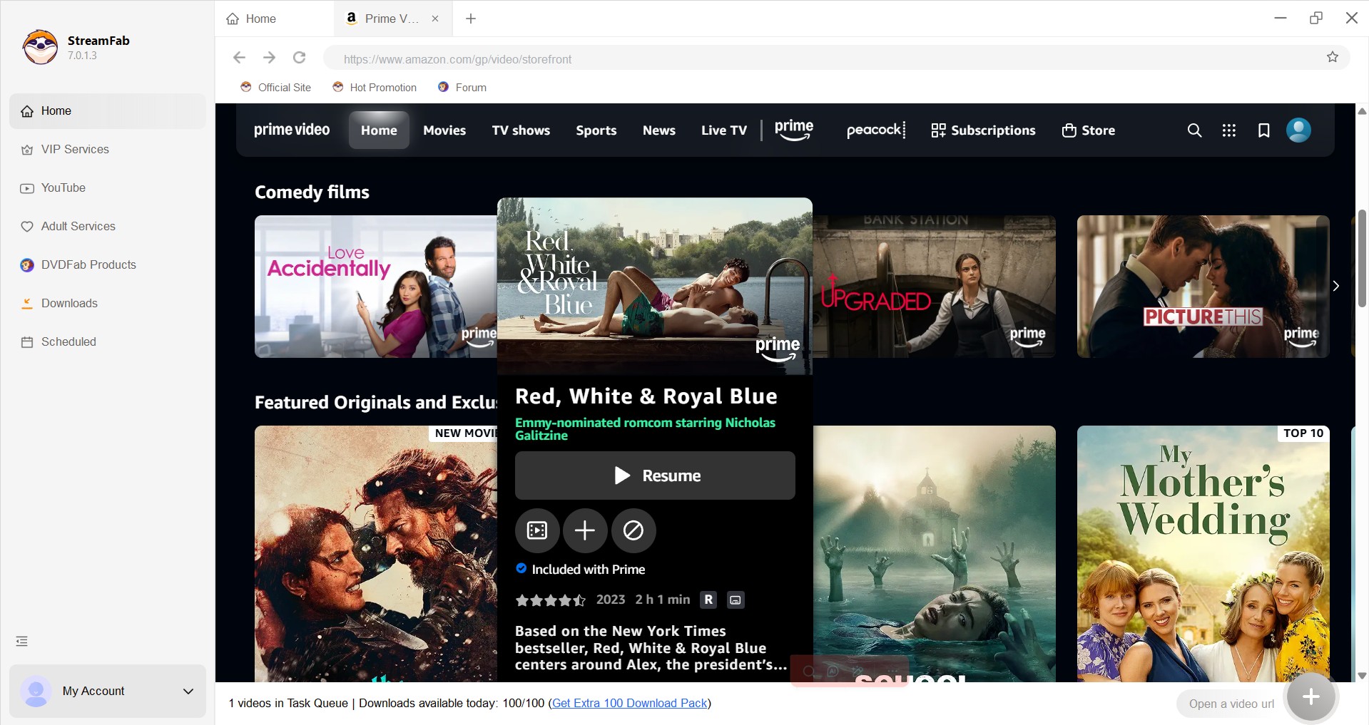Open VIP Services

(x=74, y=149)
